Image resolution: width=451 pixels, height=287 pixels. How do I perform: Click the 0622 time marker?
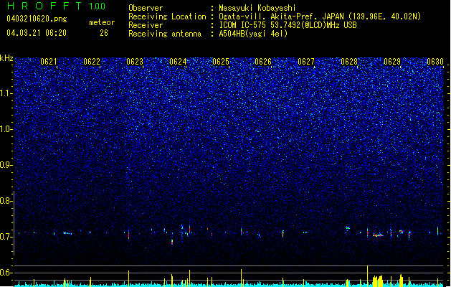(92, 62)
